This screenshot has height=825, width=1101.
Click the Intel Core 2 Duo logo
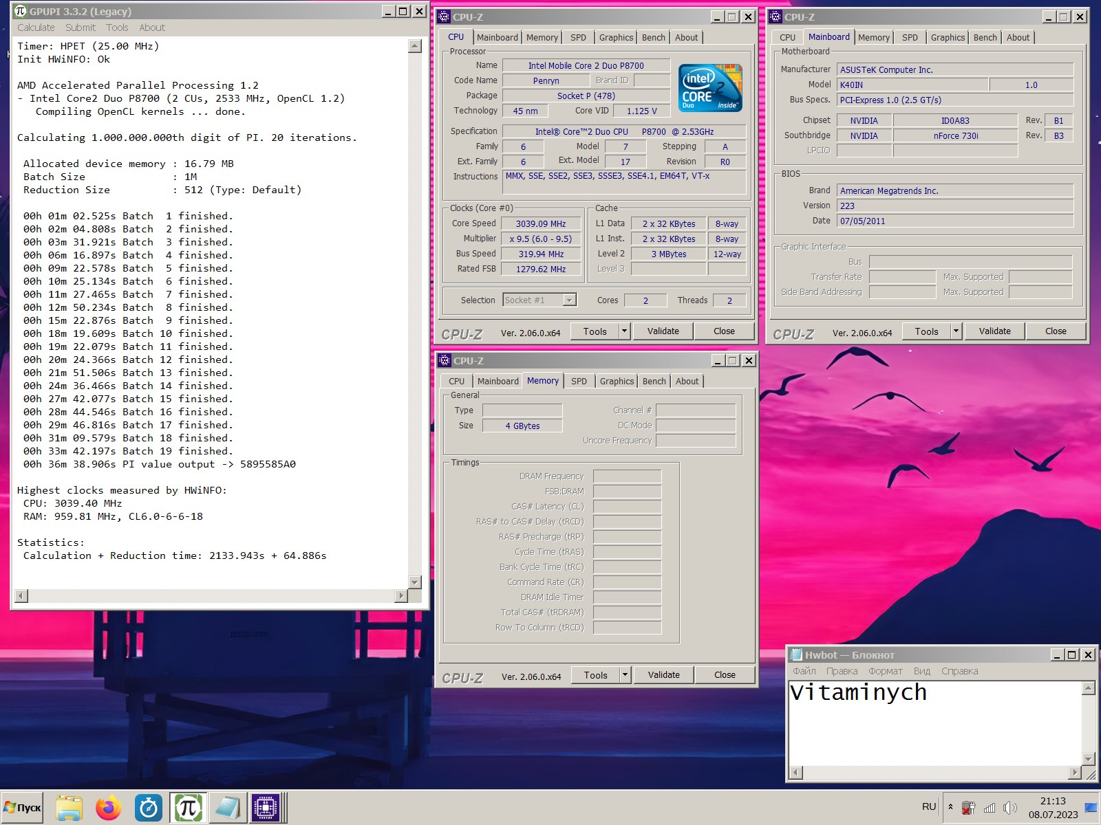(710, 87)
